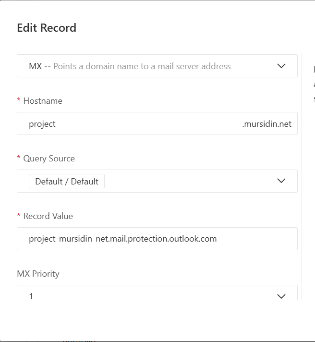Click the red asterisk beside Hostname
Viewport: 315px width, 342px height.
pyautogui.click(x=19, y=101)
